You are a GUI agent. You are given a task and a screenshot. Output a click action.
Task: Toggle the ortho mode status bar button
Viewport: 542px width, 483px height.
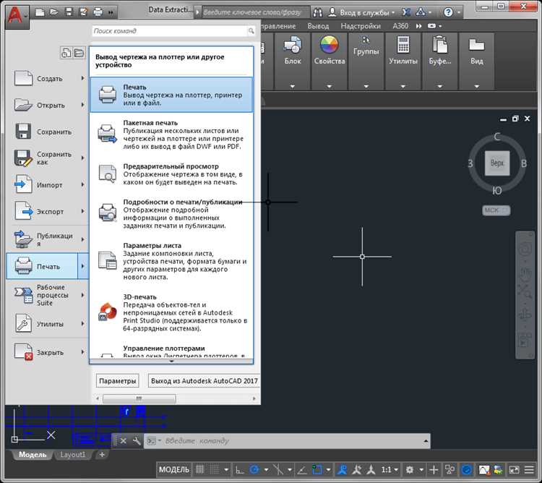(240, 470)
